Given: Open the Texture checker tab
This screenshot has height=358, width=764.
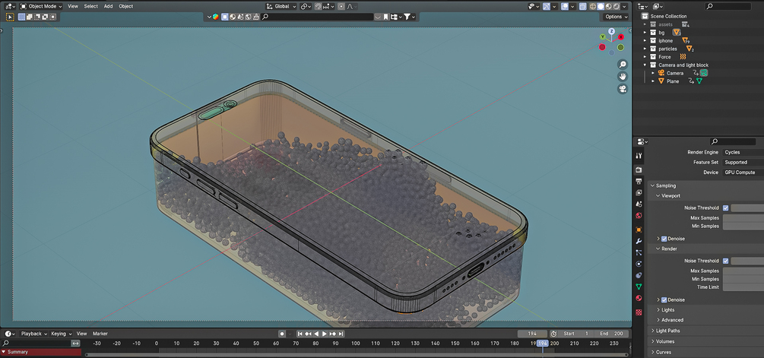Looking at the screenshot, I should [639, 312].
